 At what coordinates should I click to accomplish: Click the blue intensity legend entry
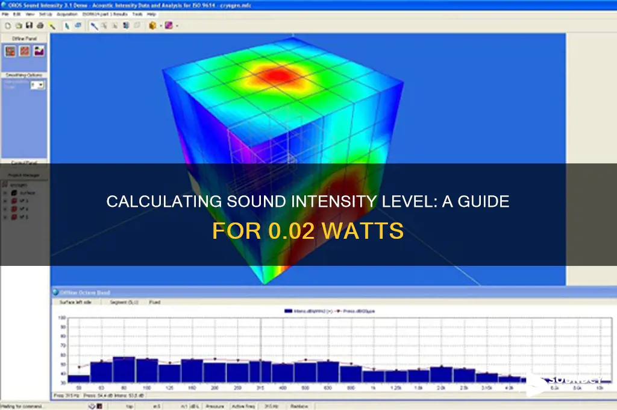(308, 311)
